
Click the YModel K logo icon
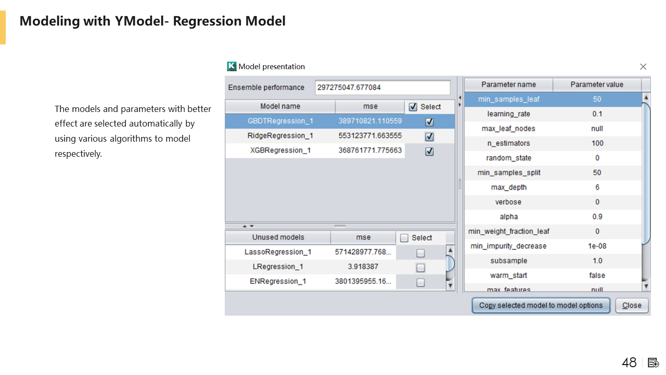232,67
